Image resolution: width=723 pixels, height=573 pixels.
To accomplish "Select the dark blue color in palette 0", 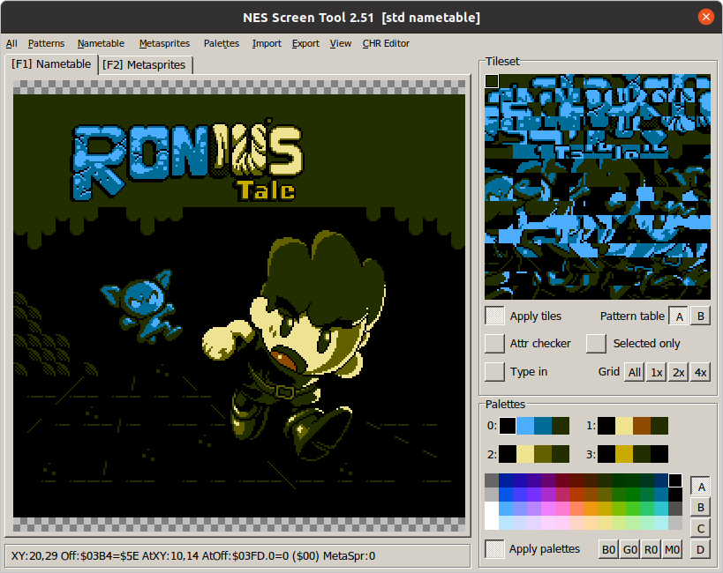I will point(543,426).
